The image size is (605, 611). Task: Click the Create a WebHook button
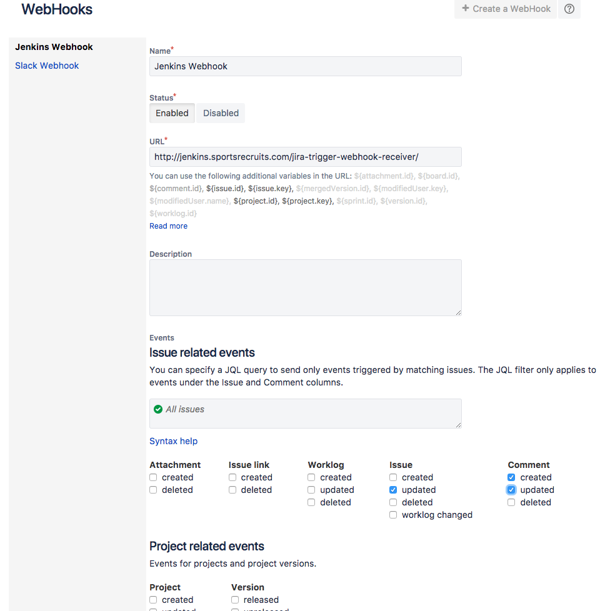click(506, 9)
